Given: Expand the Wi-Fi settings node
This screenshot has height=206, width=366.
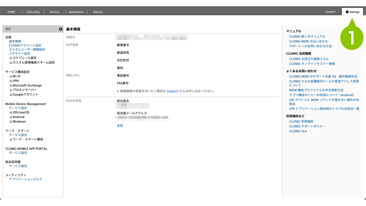Looking at the screenshot, I should (11, 77).
